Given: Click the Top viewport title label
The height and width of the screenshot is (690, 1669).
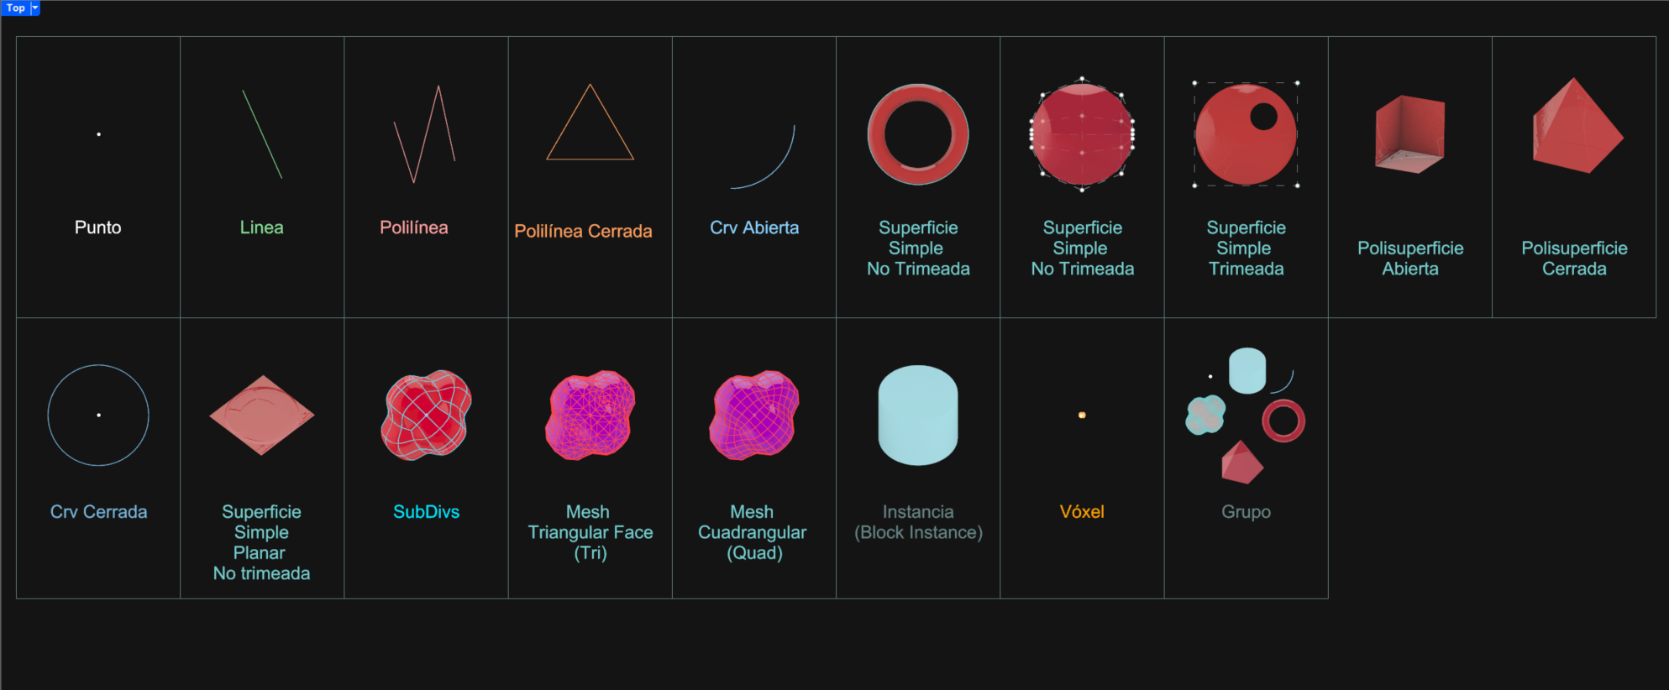Looking at the screenshot, I should pos(15,8).
